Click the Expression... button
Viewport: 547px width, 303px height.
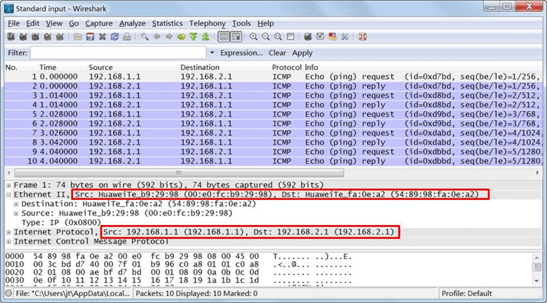(x=241, y=53)
